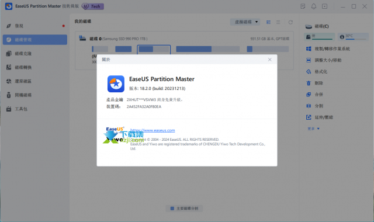Click the Windows logo icon beside 複製/轉移作業系統

pos(309,48)
